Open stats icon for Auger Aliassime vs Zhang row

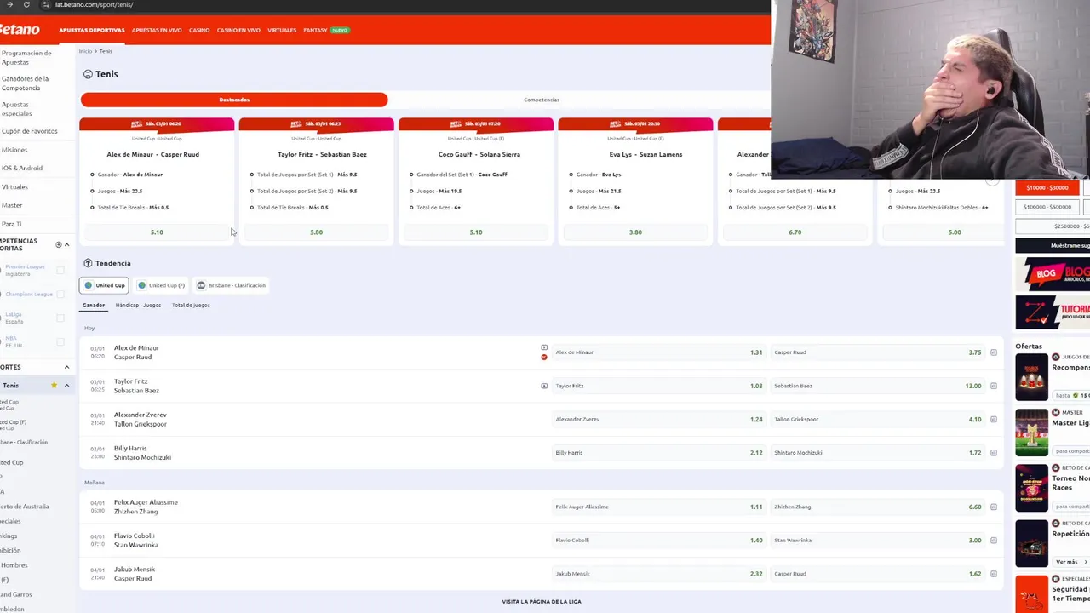[993, 507]
